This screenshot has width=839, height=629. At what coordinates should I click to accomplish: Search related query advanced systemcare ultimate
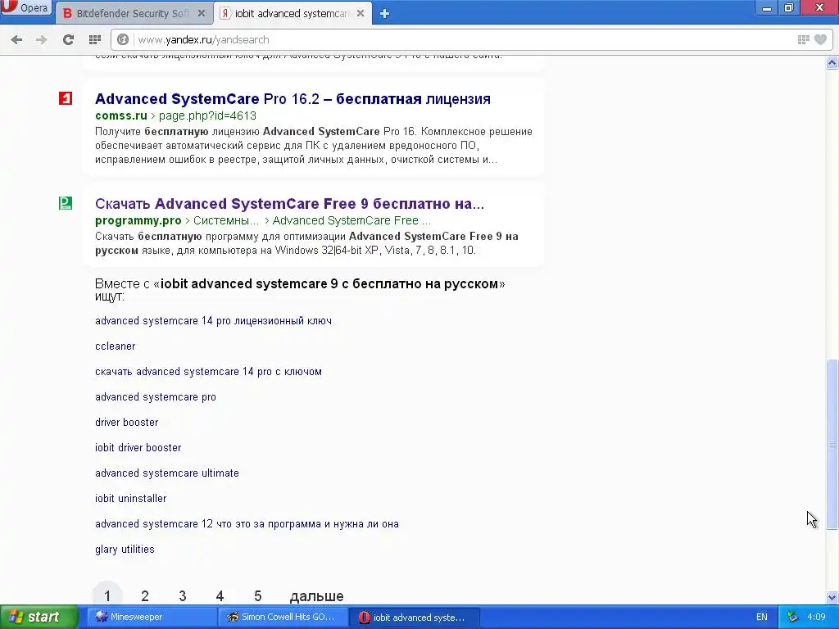pos(167,473)
